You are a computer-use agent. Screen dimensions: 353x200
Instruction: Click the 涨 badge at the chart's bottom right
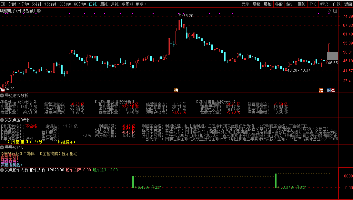coord(333,90)
